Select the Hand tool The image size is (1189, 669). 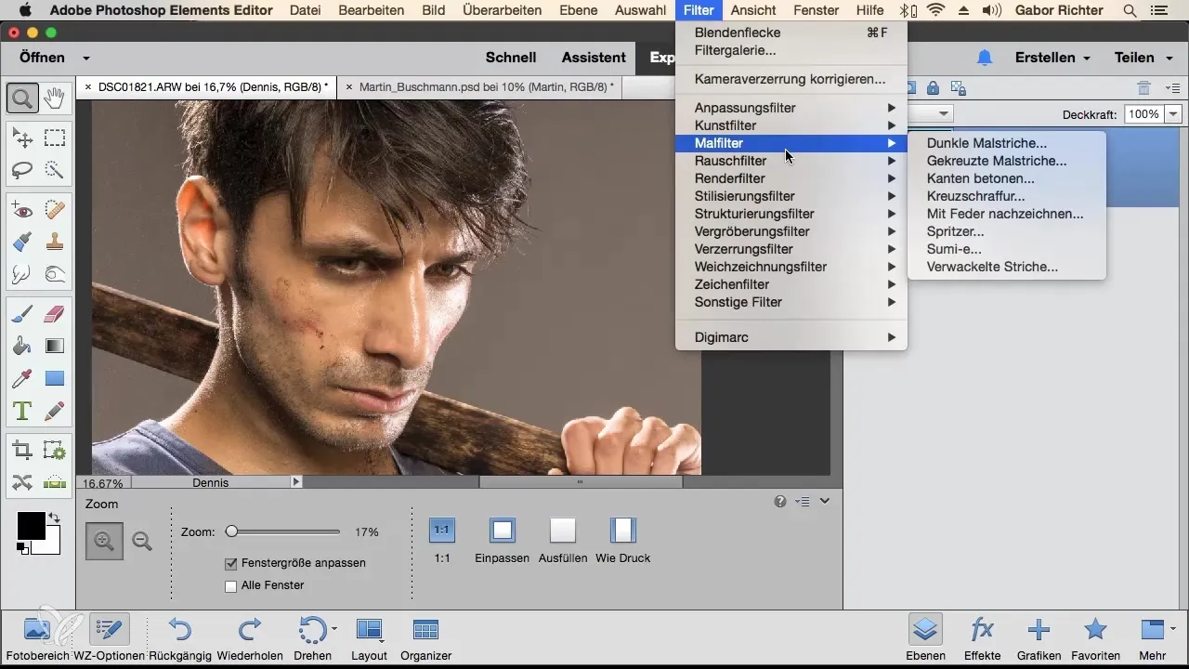point(55,98)
